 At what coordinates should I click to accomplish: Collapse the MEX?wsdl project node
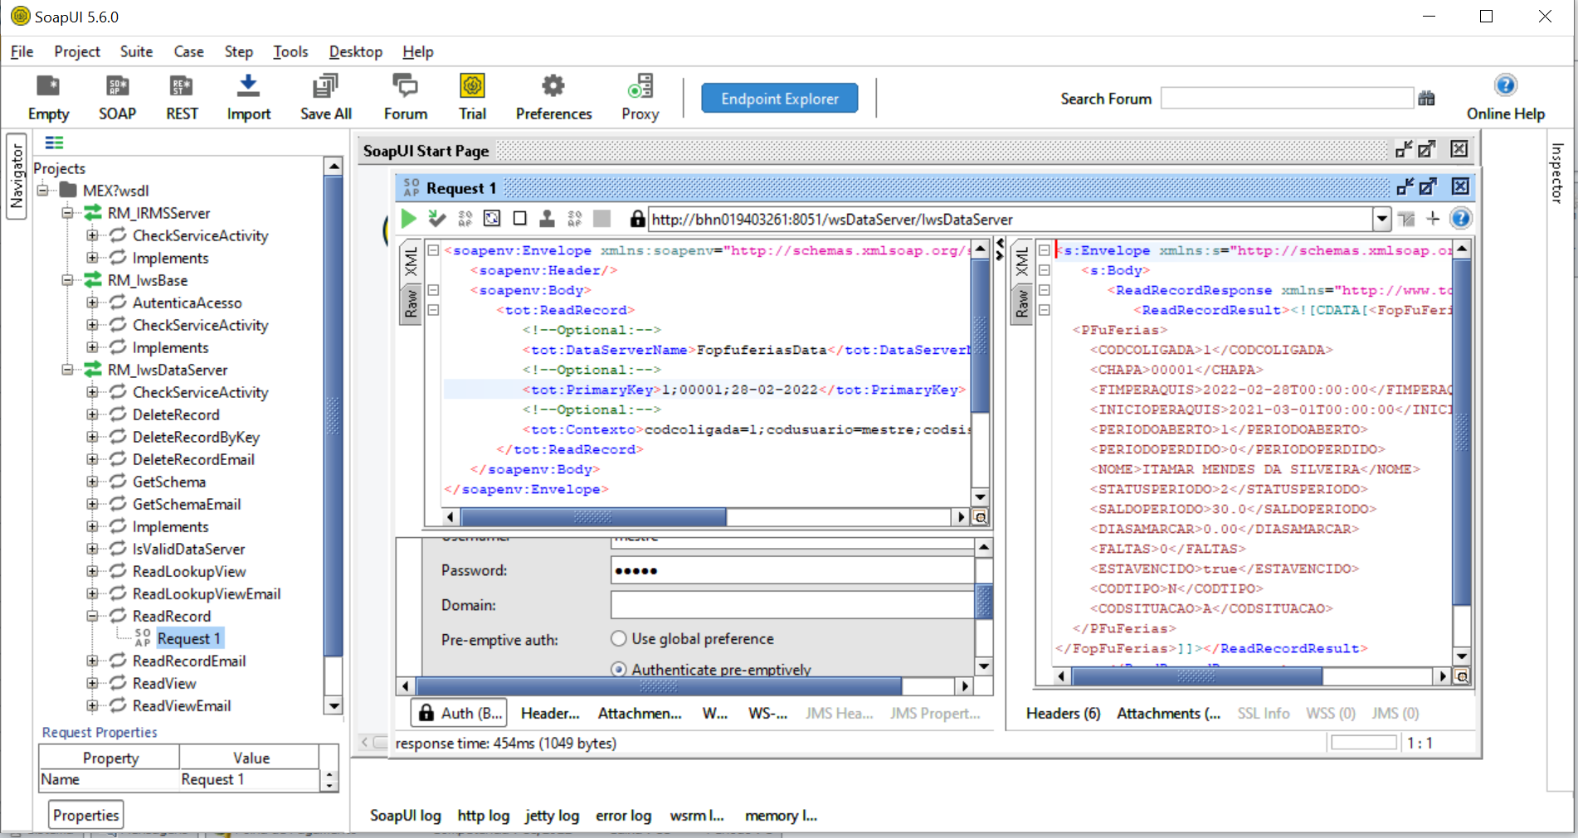(42, 190)
